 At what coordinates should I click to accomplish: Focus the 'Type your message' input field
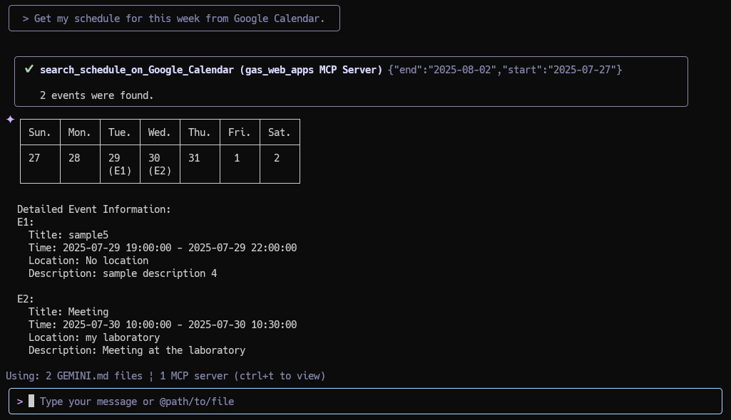[365, 401]
